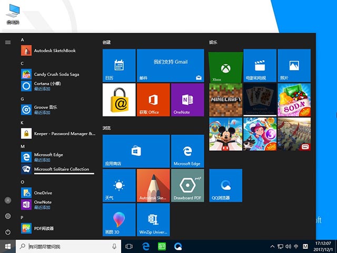Open the network tray icon

pos(280,247)
